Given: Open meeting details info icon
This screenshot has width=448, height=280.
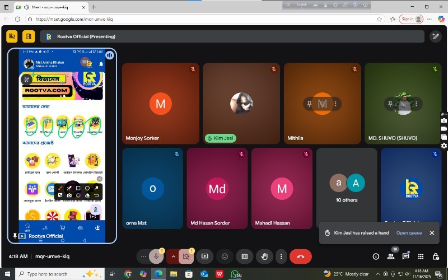Looking at the screenshot, I should 376,256.
